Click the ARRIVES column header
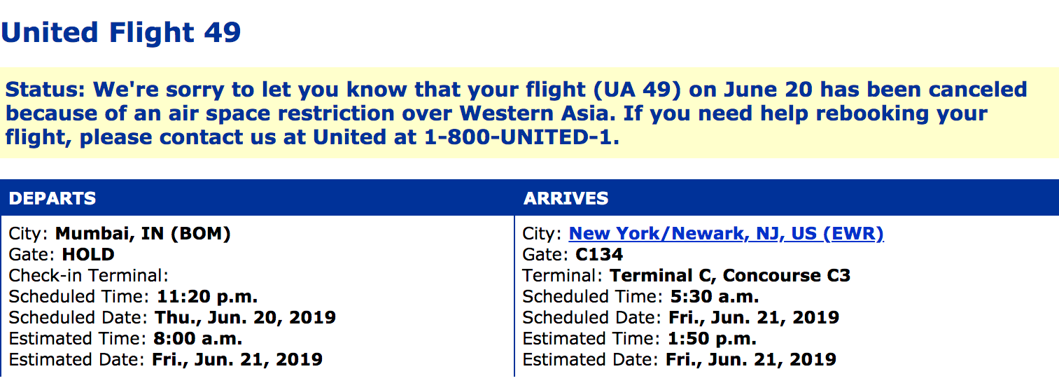 (566, 199)
